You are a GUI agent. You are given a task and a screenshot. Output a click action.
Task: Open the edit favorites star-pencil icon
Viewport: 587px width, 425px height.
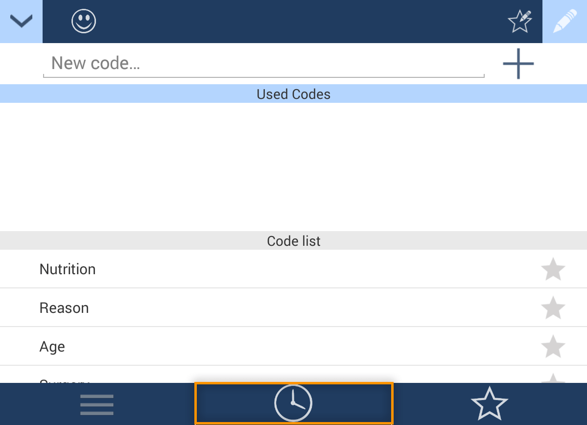520,21
